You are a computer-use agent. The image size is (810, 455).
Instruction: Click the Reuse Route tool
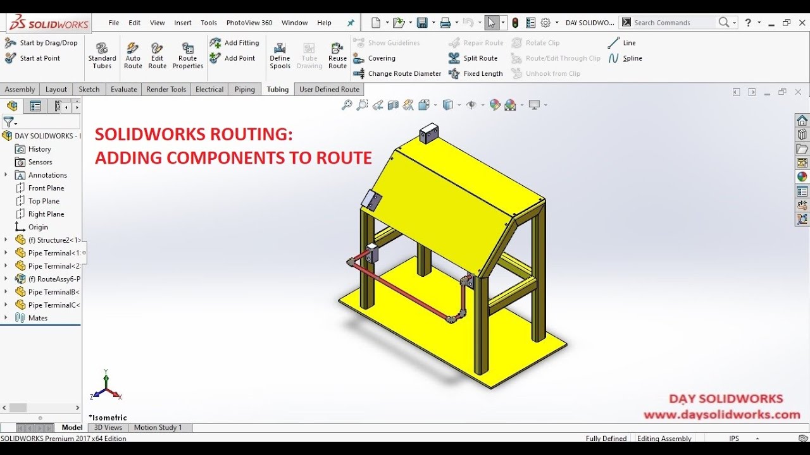337,56
